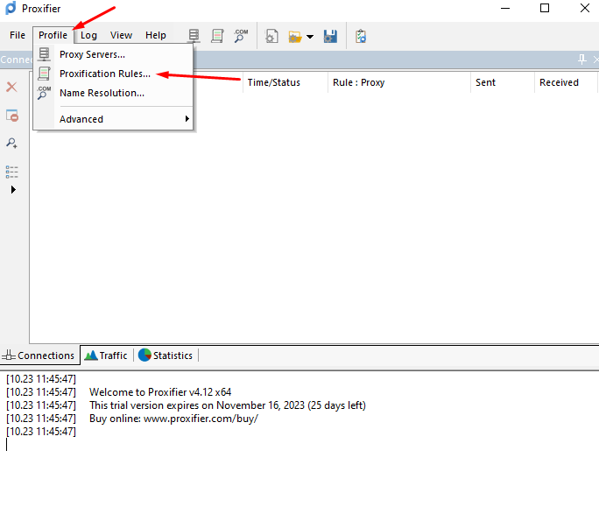
Task: Minimize the Proxifier window
Action: (x=505, y=9)
